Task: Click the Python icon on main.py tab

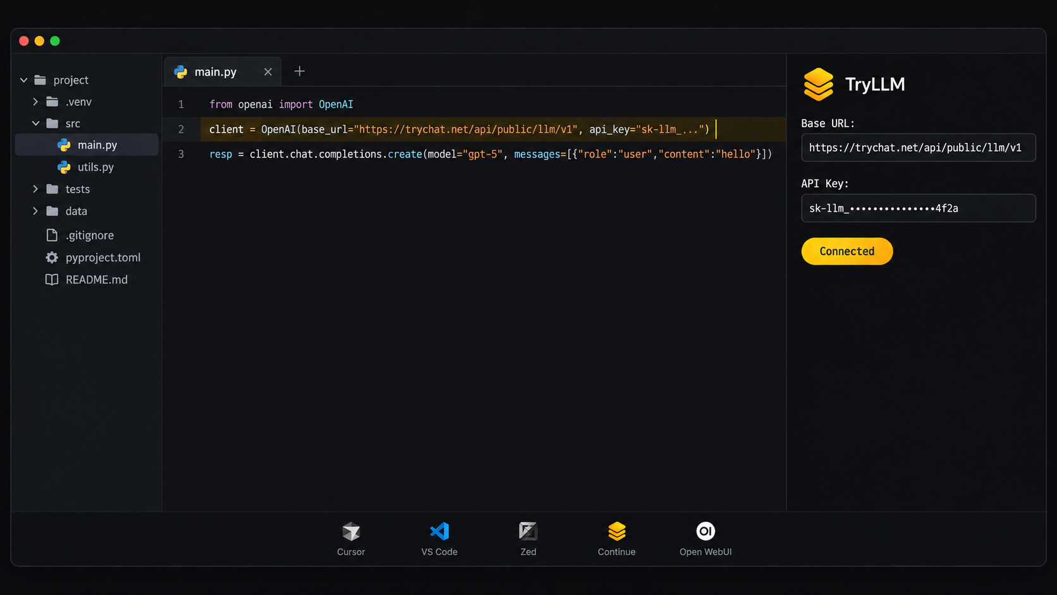Action: tap(181, 72)
